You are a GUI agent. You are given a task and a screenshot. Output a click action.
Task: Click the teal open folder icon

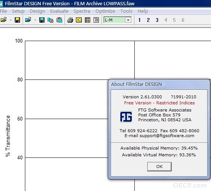28,20
